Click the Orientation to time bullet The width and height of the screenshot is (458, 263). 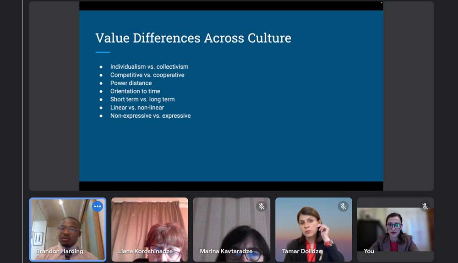[x=135, y=91]
